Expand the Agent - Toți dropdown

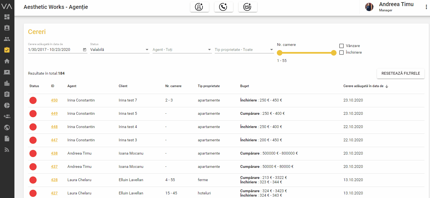tap(182, 50)
